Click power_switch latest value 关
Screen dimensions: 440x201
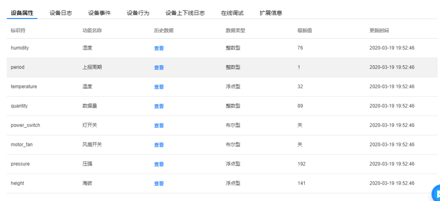tap(300, 126)
